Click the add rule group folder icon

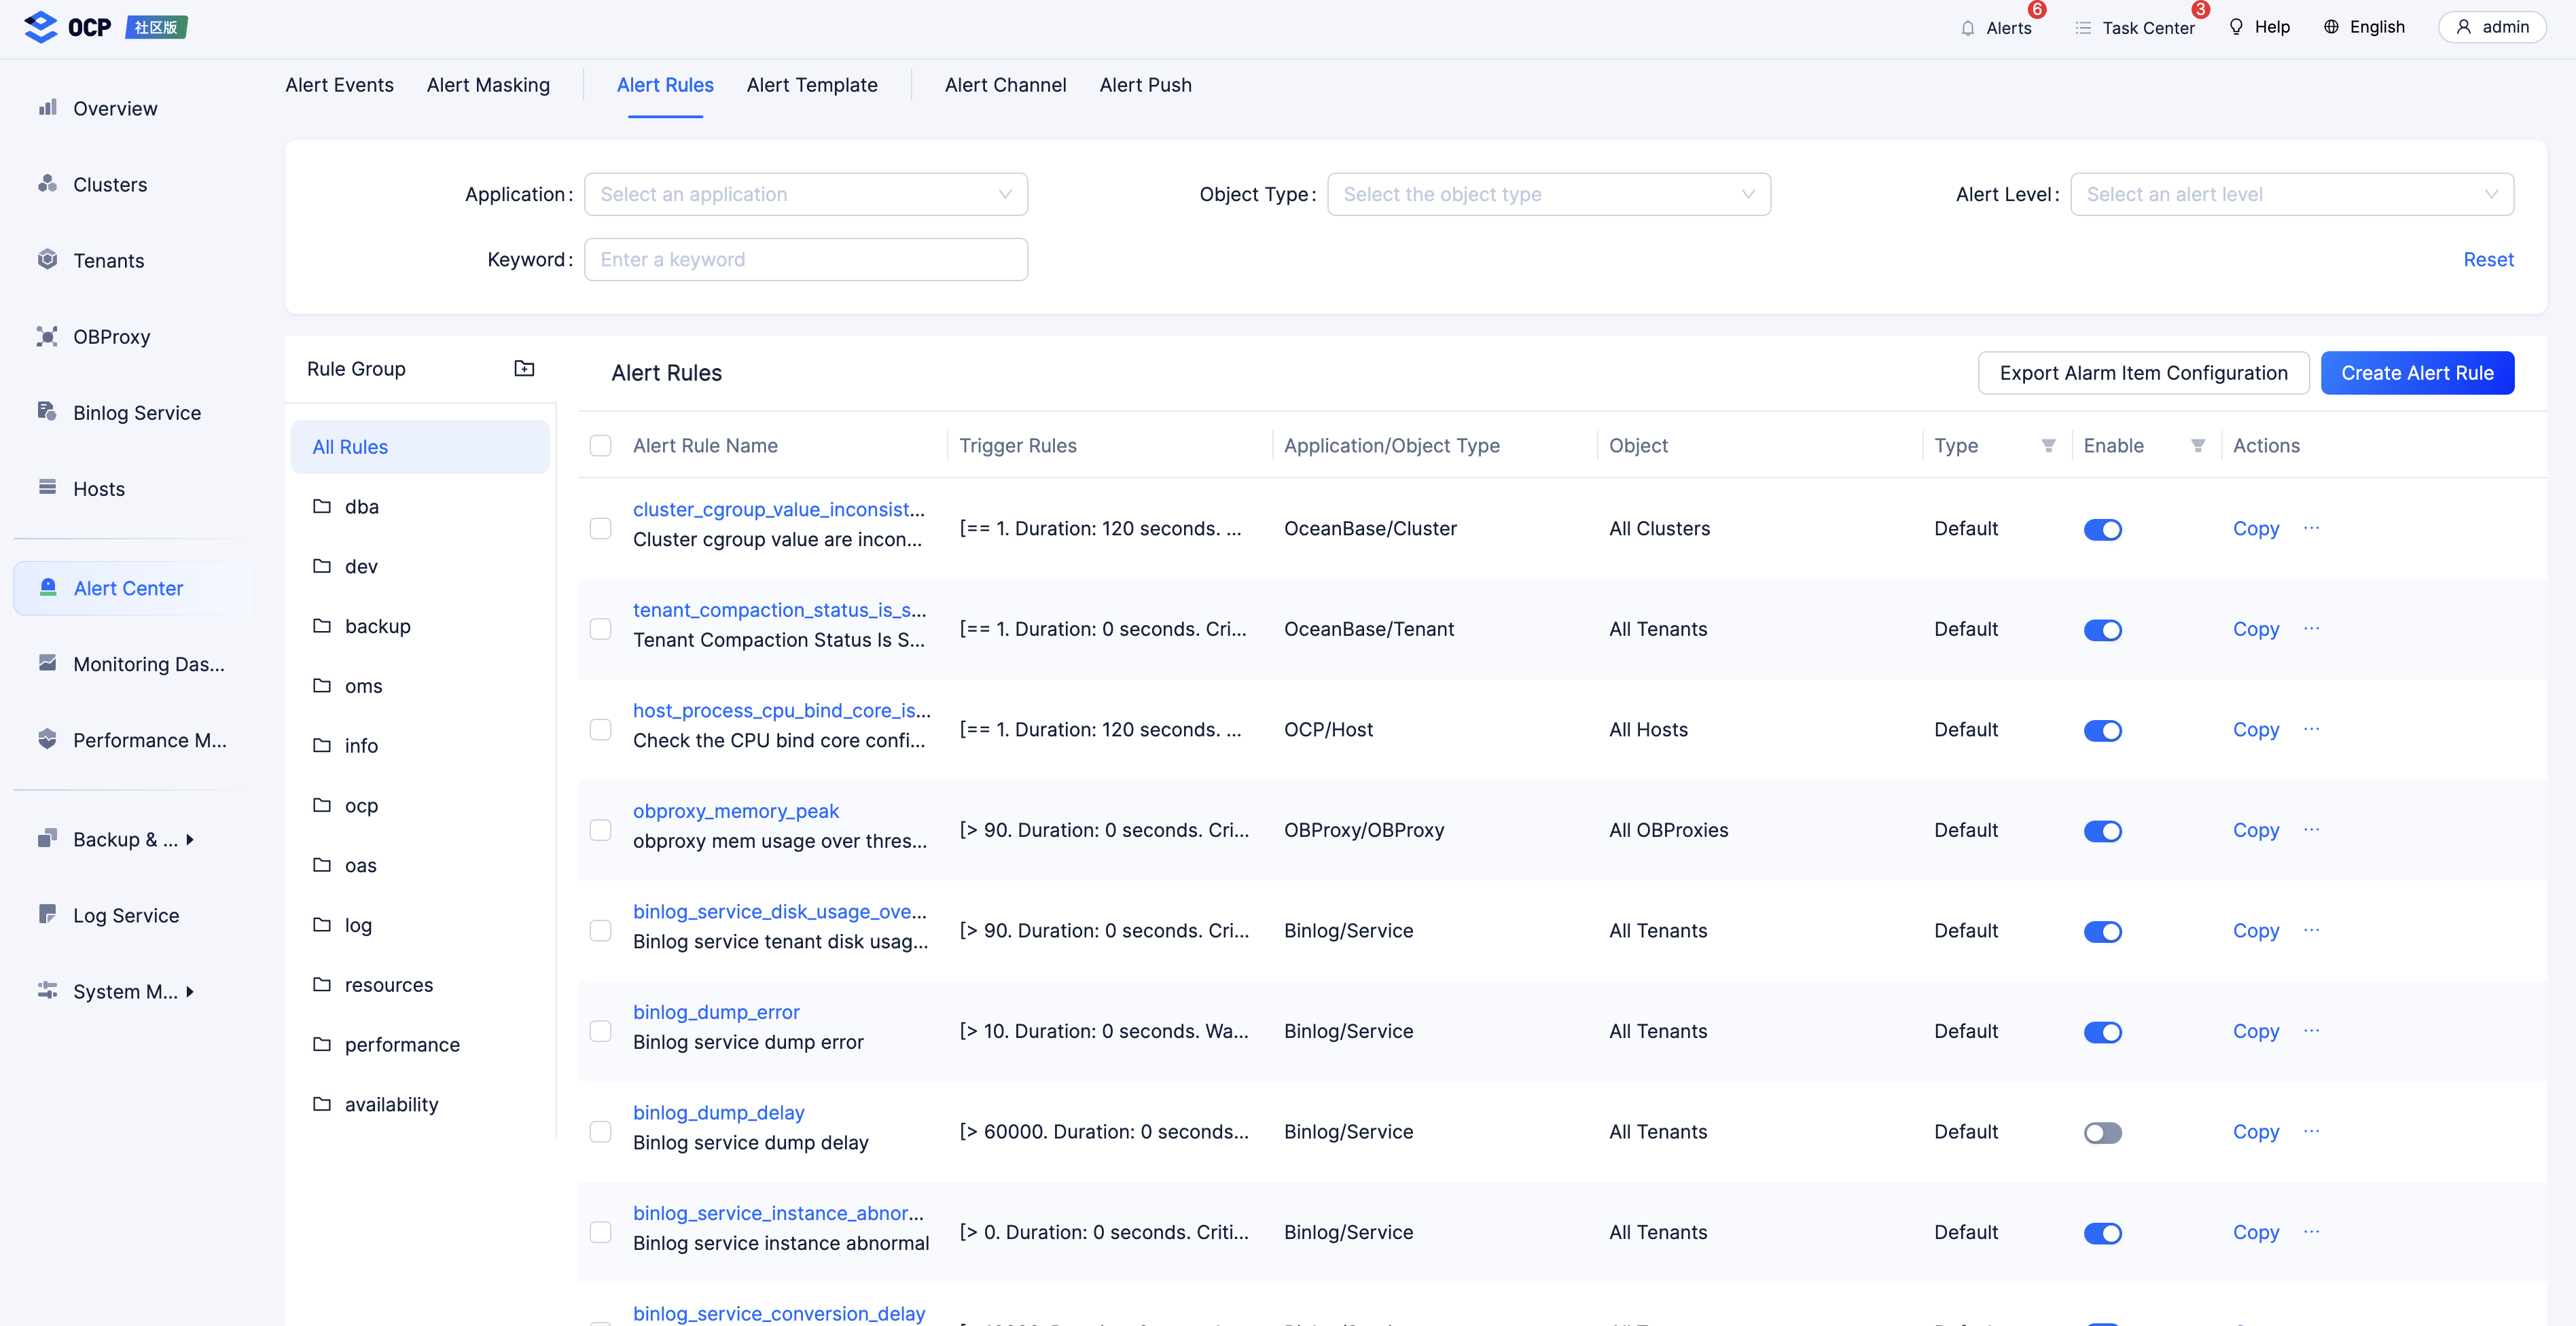(x=524, y=368)
